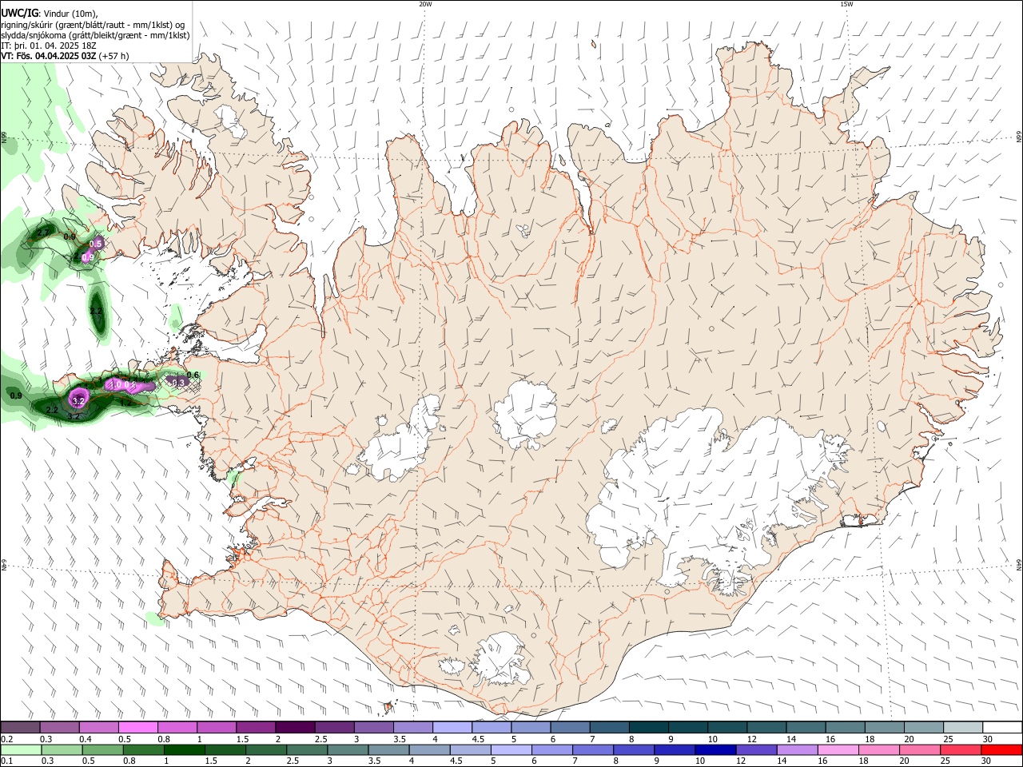The height and width of the screenshot is (767, 1023).
Task: Click the 10–12 deep blue lower legend swatch
Action: coord(715,750)
